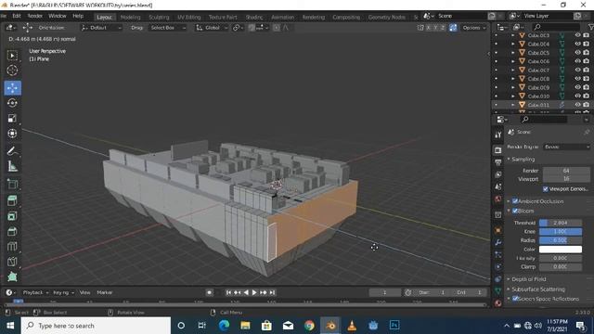
Task: Open the Render Engine dropdown
Action: tap(567, 147)
